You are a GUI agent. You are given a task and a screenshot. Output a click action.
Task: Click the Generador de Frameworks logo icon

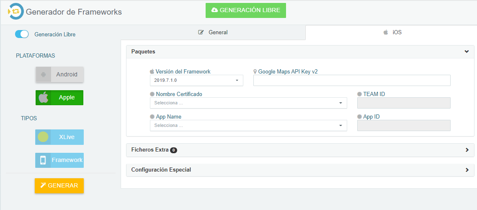[16, 12]
